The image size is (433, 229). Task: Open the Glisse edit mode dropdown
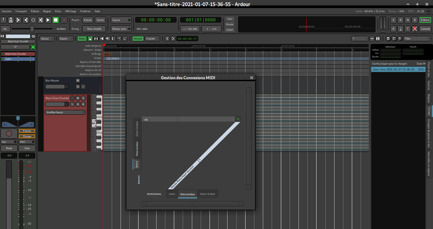47,39
